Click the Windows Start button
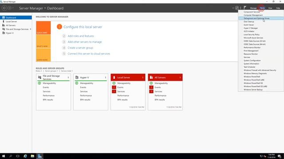The width and height of the screenshot is (284, 159). (4, 156)
